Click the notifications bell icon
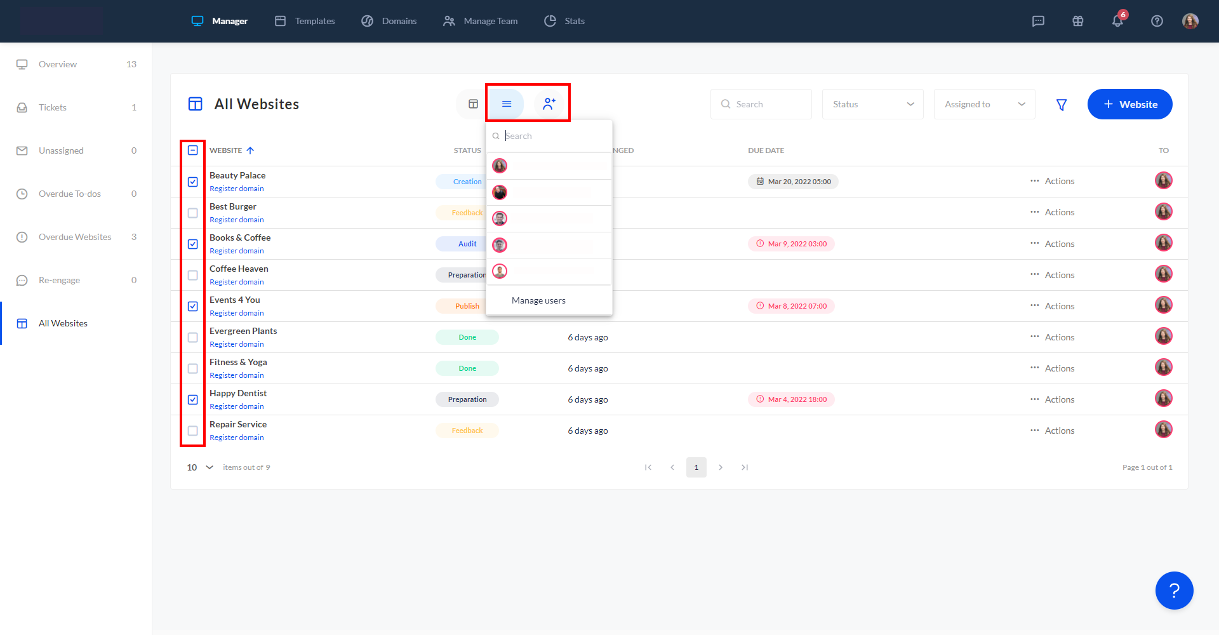The height and width of the screenshot is (635, 1219). (x=1117, y=21)
